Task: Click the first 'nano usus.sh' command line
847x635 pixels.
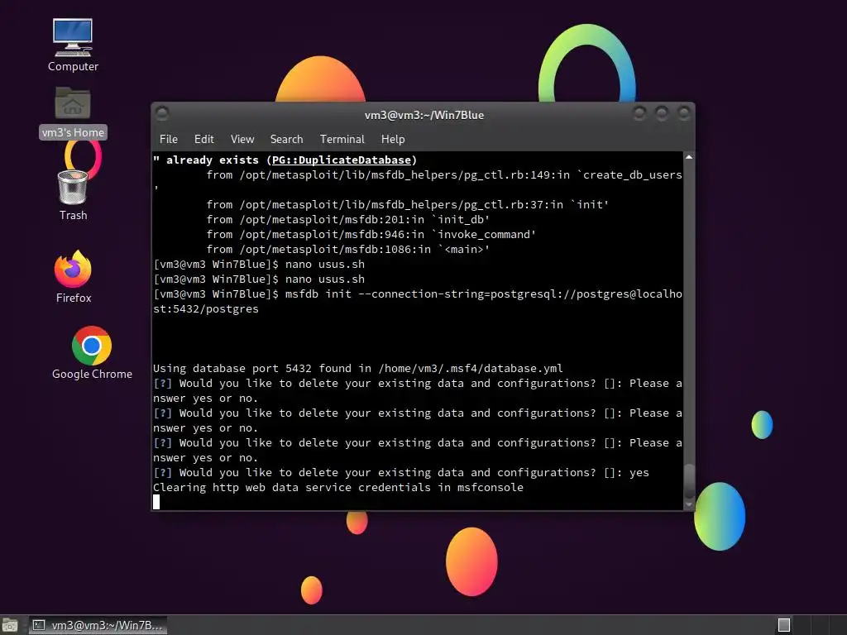Action: (x=259, y=264)
